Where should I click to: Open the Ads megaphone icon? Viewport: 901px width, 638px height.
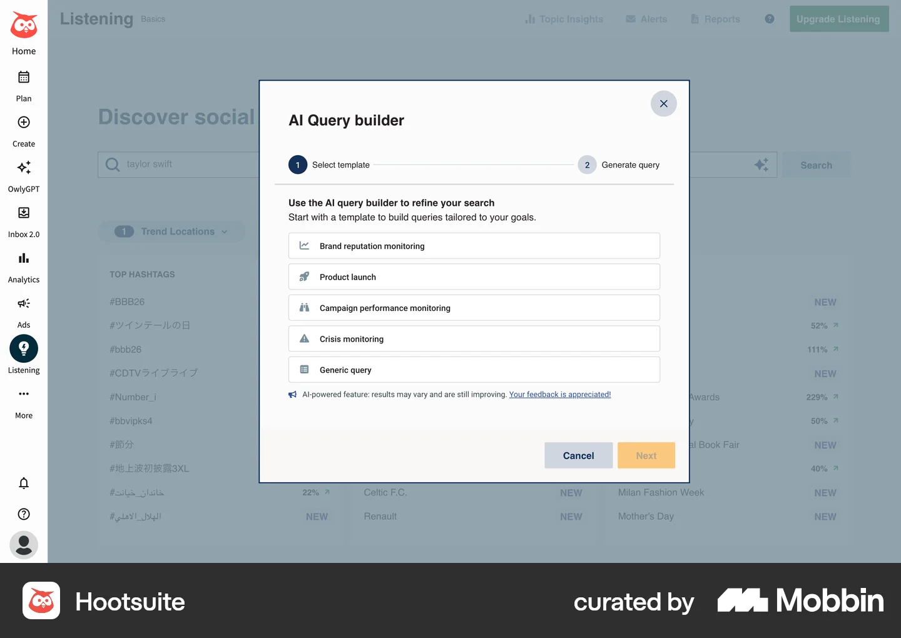pyautogui.click(x=24, y=303)
